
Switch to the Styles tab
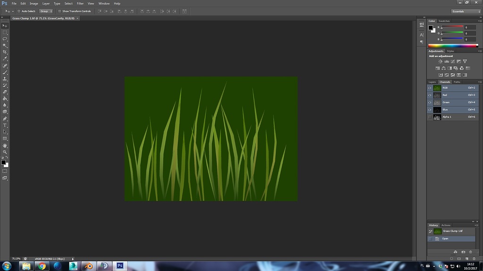[450, 51]
